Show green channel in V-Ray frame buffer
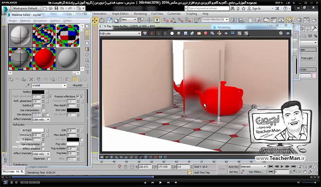321x187 pixels. pos(158,34)
